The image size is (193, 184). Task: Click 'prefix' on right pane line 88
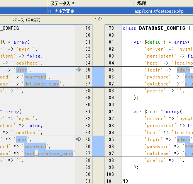tap(155, 91)
